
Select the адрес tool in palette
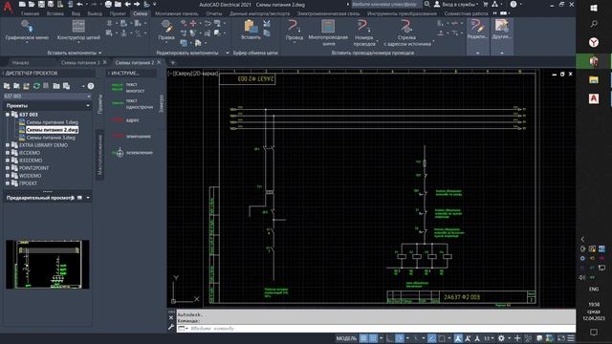125,120
